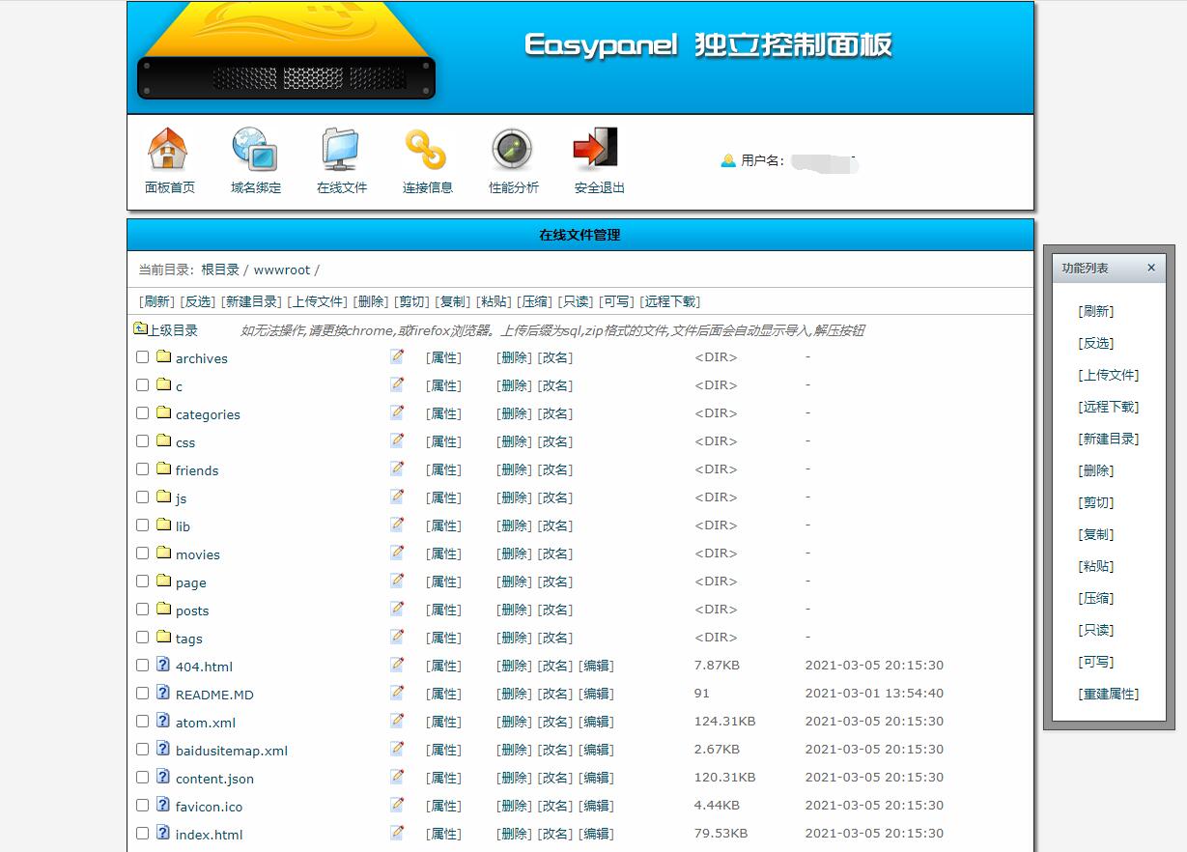The width and height of the screenshot is (1187, 852).
Task: Click [编辑] for atom.xml
Action: coord(596,722)
